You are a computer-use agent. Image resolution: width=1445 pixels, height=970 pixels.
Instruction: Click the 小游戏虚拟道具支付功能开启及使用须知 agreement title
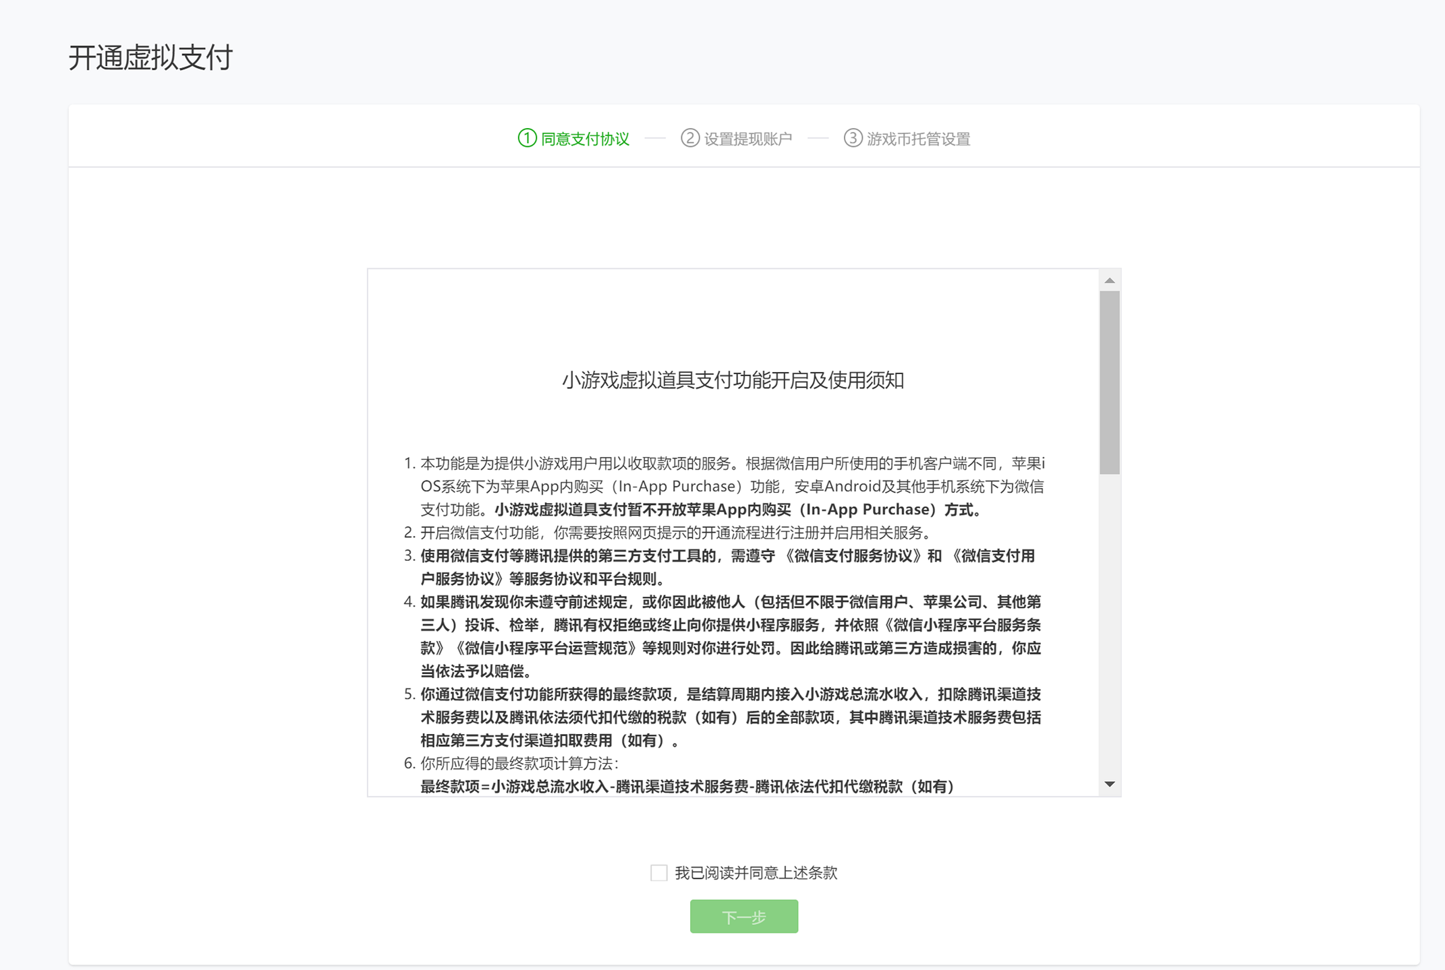pos(733,381)
